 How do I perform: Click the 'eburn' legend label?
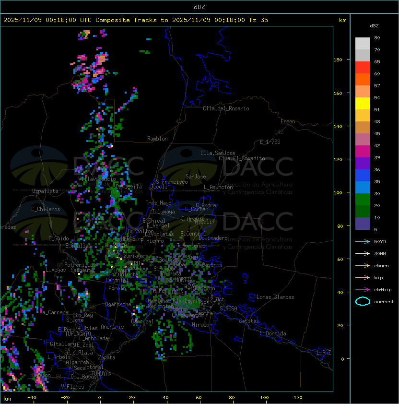(x=381, y=266)
